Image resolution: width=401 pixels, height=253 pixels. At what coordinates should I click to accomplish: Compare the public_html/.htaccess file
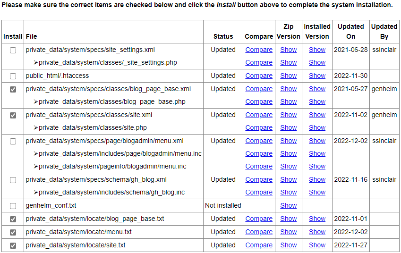(259, 76)
